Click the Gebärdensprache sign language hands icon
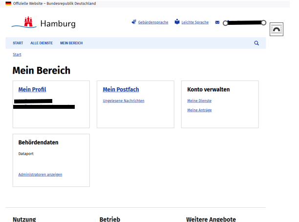299x222 pixels. point(134,22)
